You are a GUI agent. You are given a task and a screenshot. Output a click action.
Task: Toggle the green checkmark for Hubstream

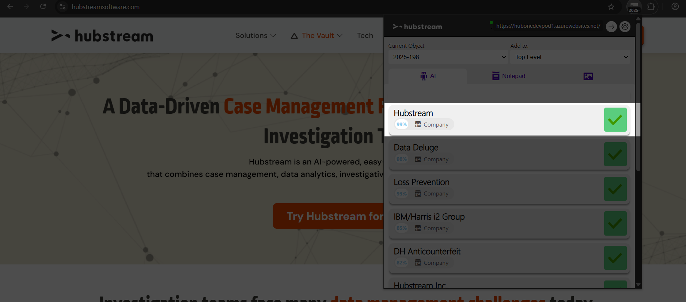[x=615, y=120]
